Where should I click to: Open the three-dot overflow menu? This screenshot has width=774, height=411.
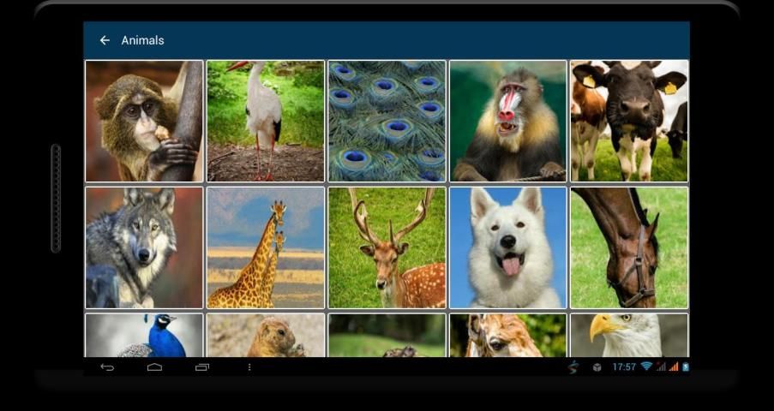click(x=249, y=367)
